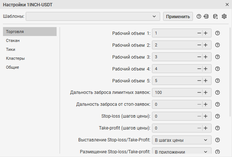Viewport: 232px width, 157px height.
Task: Show help for Stop-loss (шагов цены)
Action: click(x=217, y=116)
